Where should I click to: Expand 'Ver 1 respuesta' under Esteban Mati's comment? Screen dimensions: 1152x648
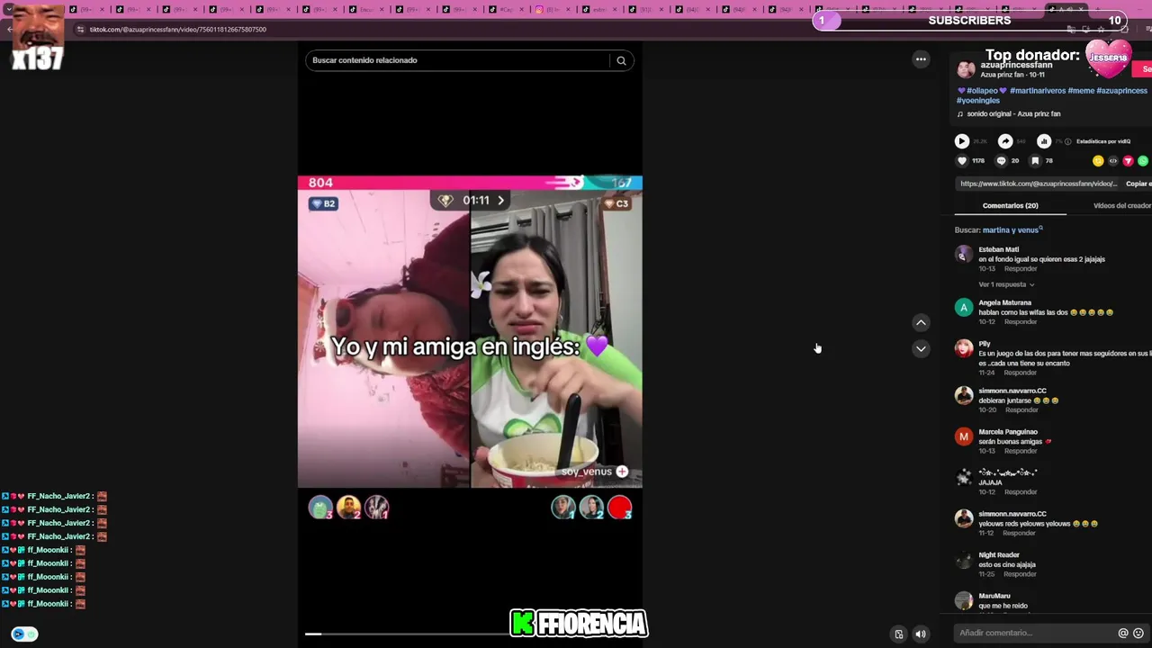[1006, 284]
